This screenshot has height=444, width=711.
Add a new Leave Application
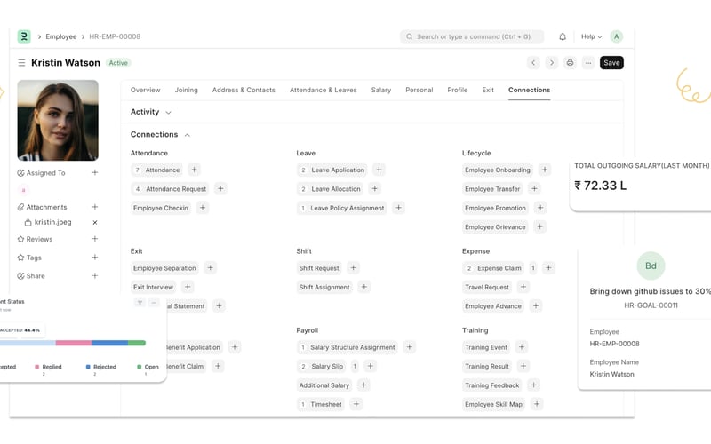(x=379, y=170)
